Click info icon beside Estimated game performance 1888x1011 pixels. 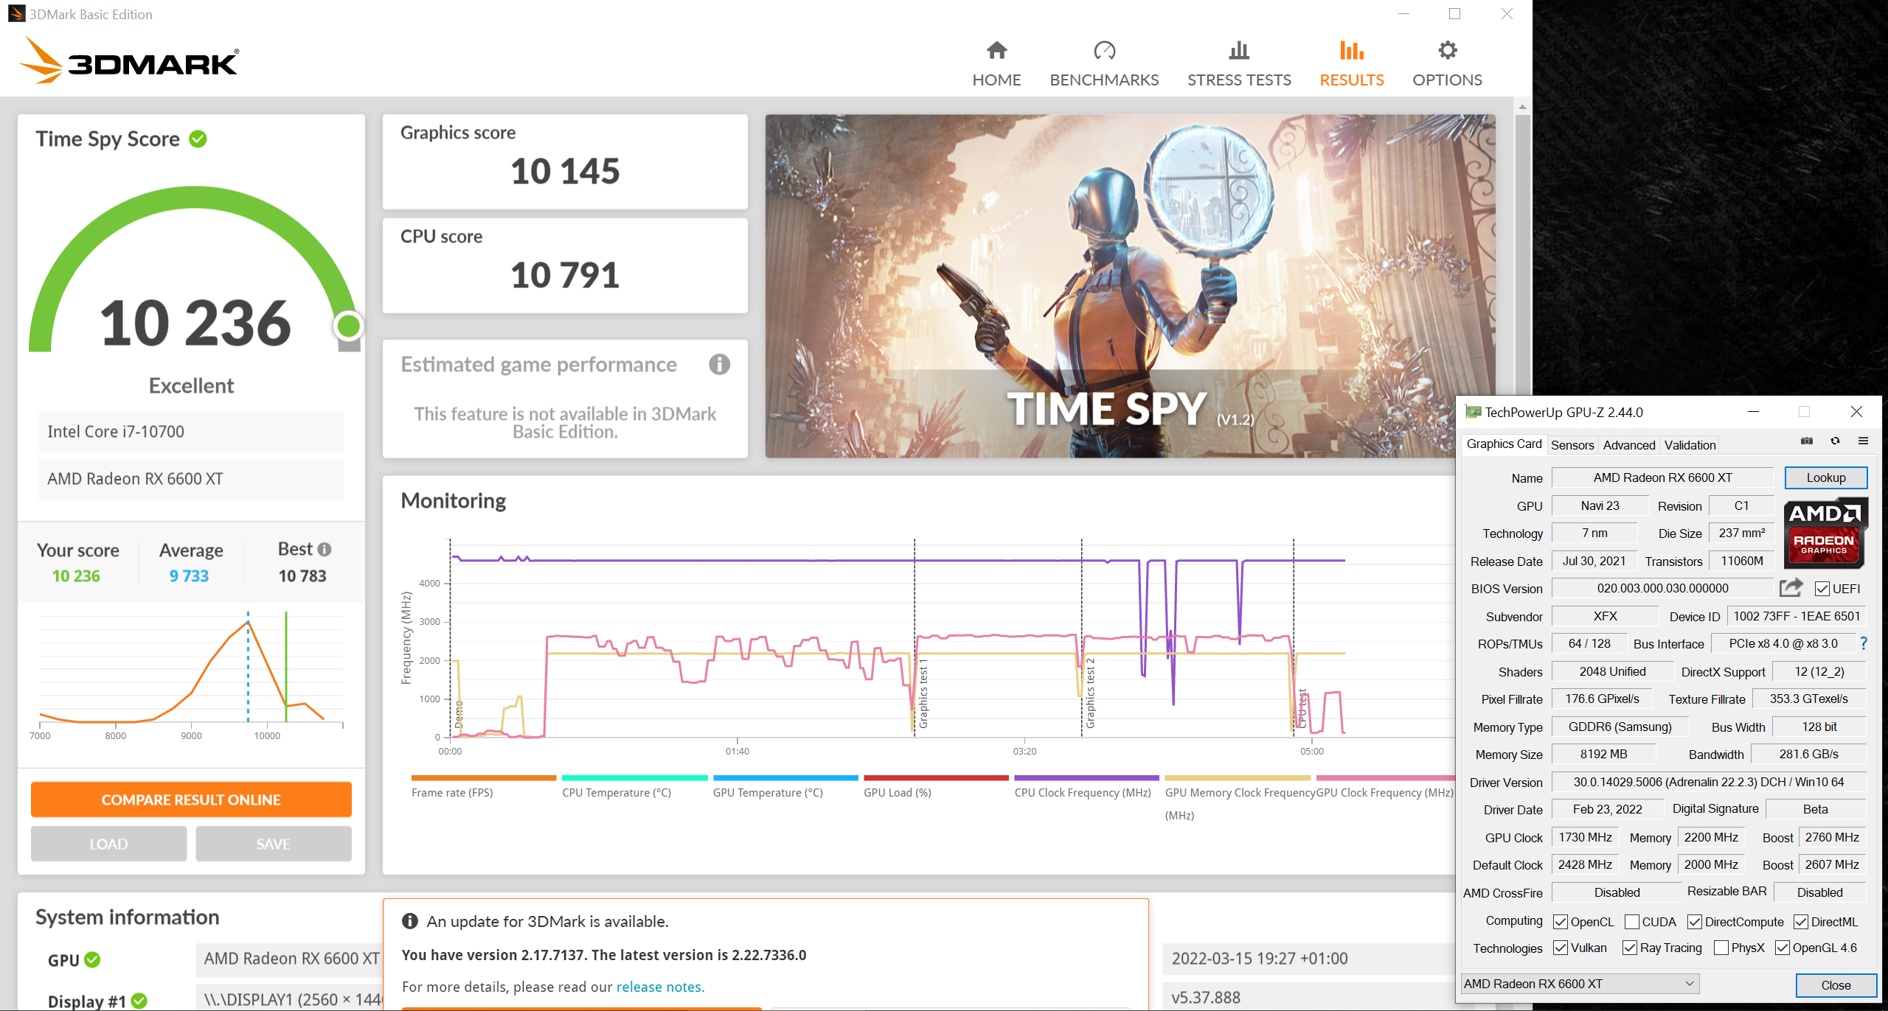tap(719, 365)
